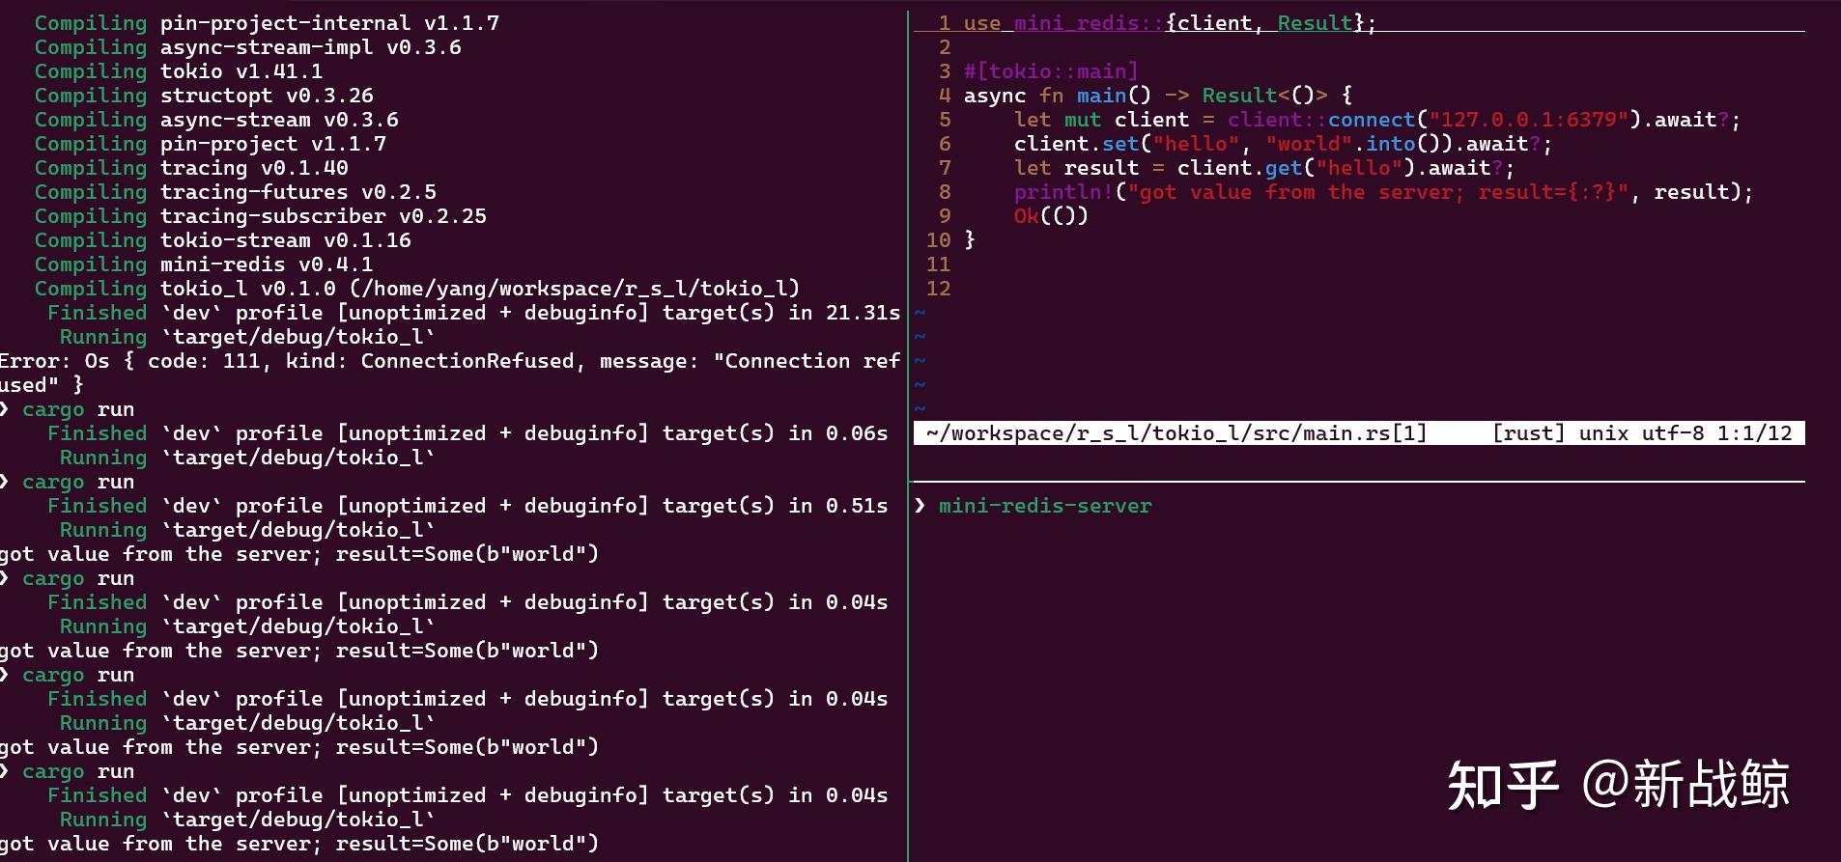Click the [rust] filetype indicator in the status line
Viewport: 1841px width, 862px height.
[1528, 433]
